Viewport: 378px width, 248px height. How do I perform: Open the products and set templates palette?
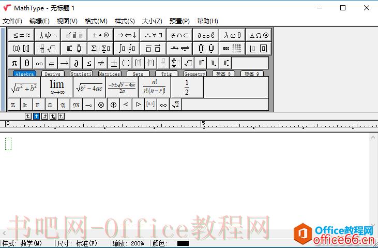[206, 48]
